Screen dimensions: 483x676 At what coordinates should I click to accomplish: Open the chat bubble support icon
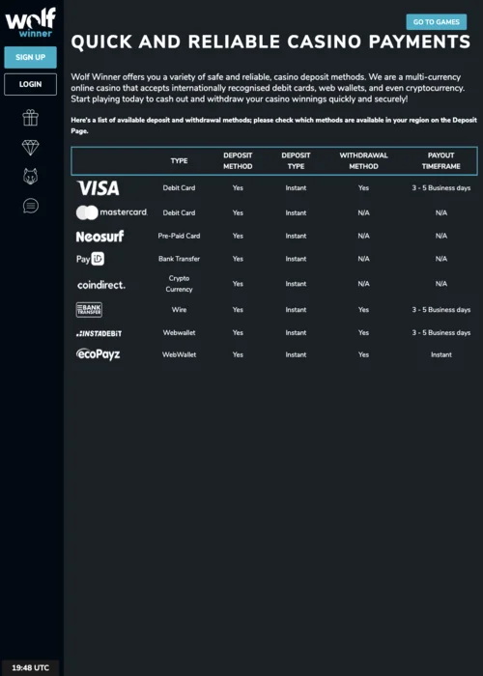click(x=30, y=206)
